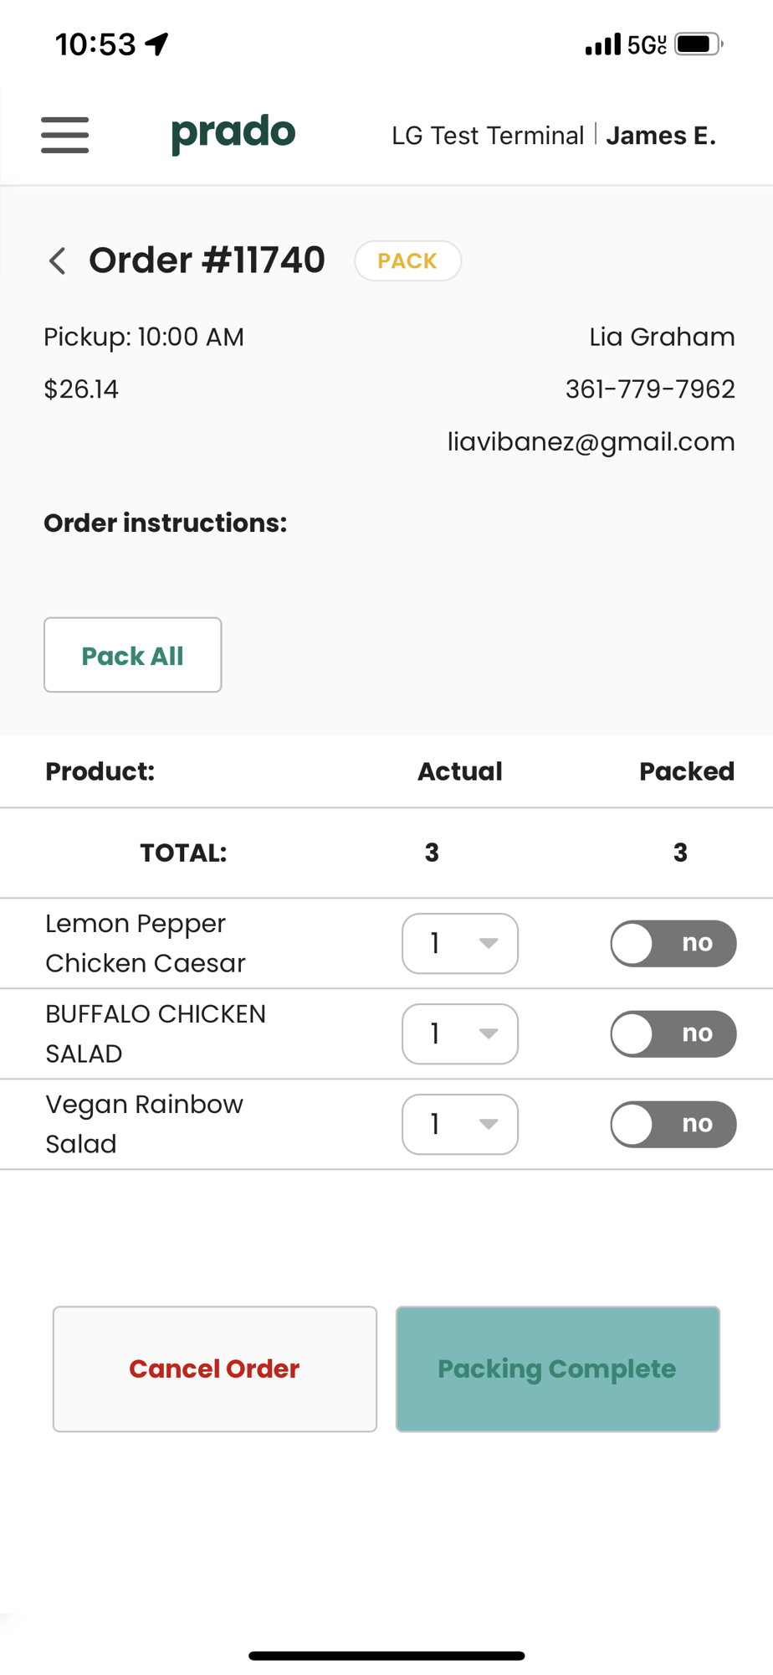Viewport: 773px width, 1675px height.
Task: Tap the back chevron beside Order #11740
Action: [57, 260]
